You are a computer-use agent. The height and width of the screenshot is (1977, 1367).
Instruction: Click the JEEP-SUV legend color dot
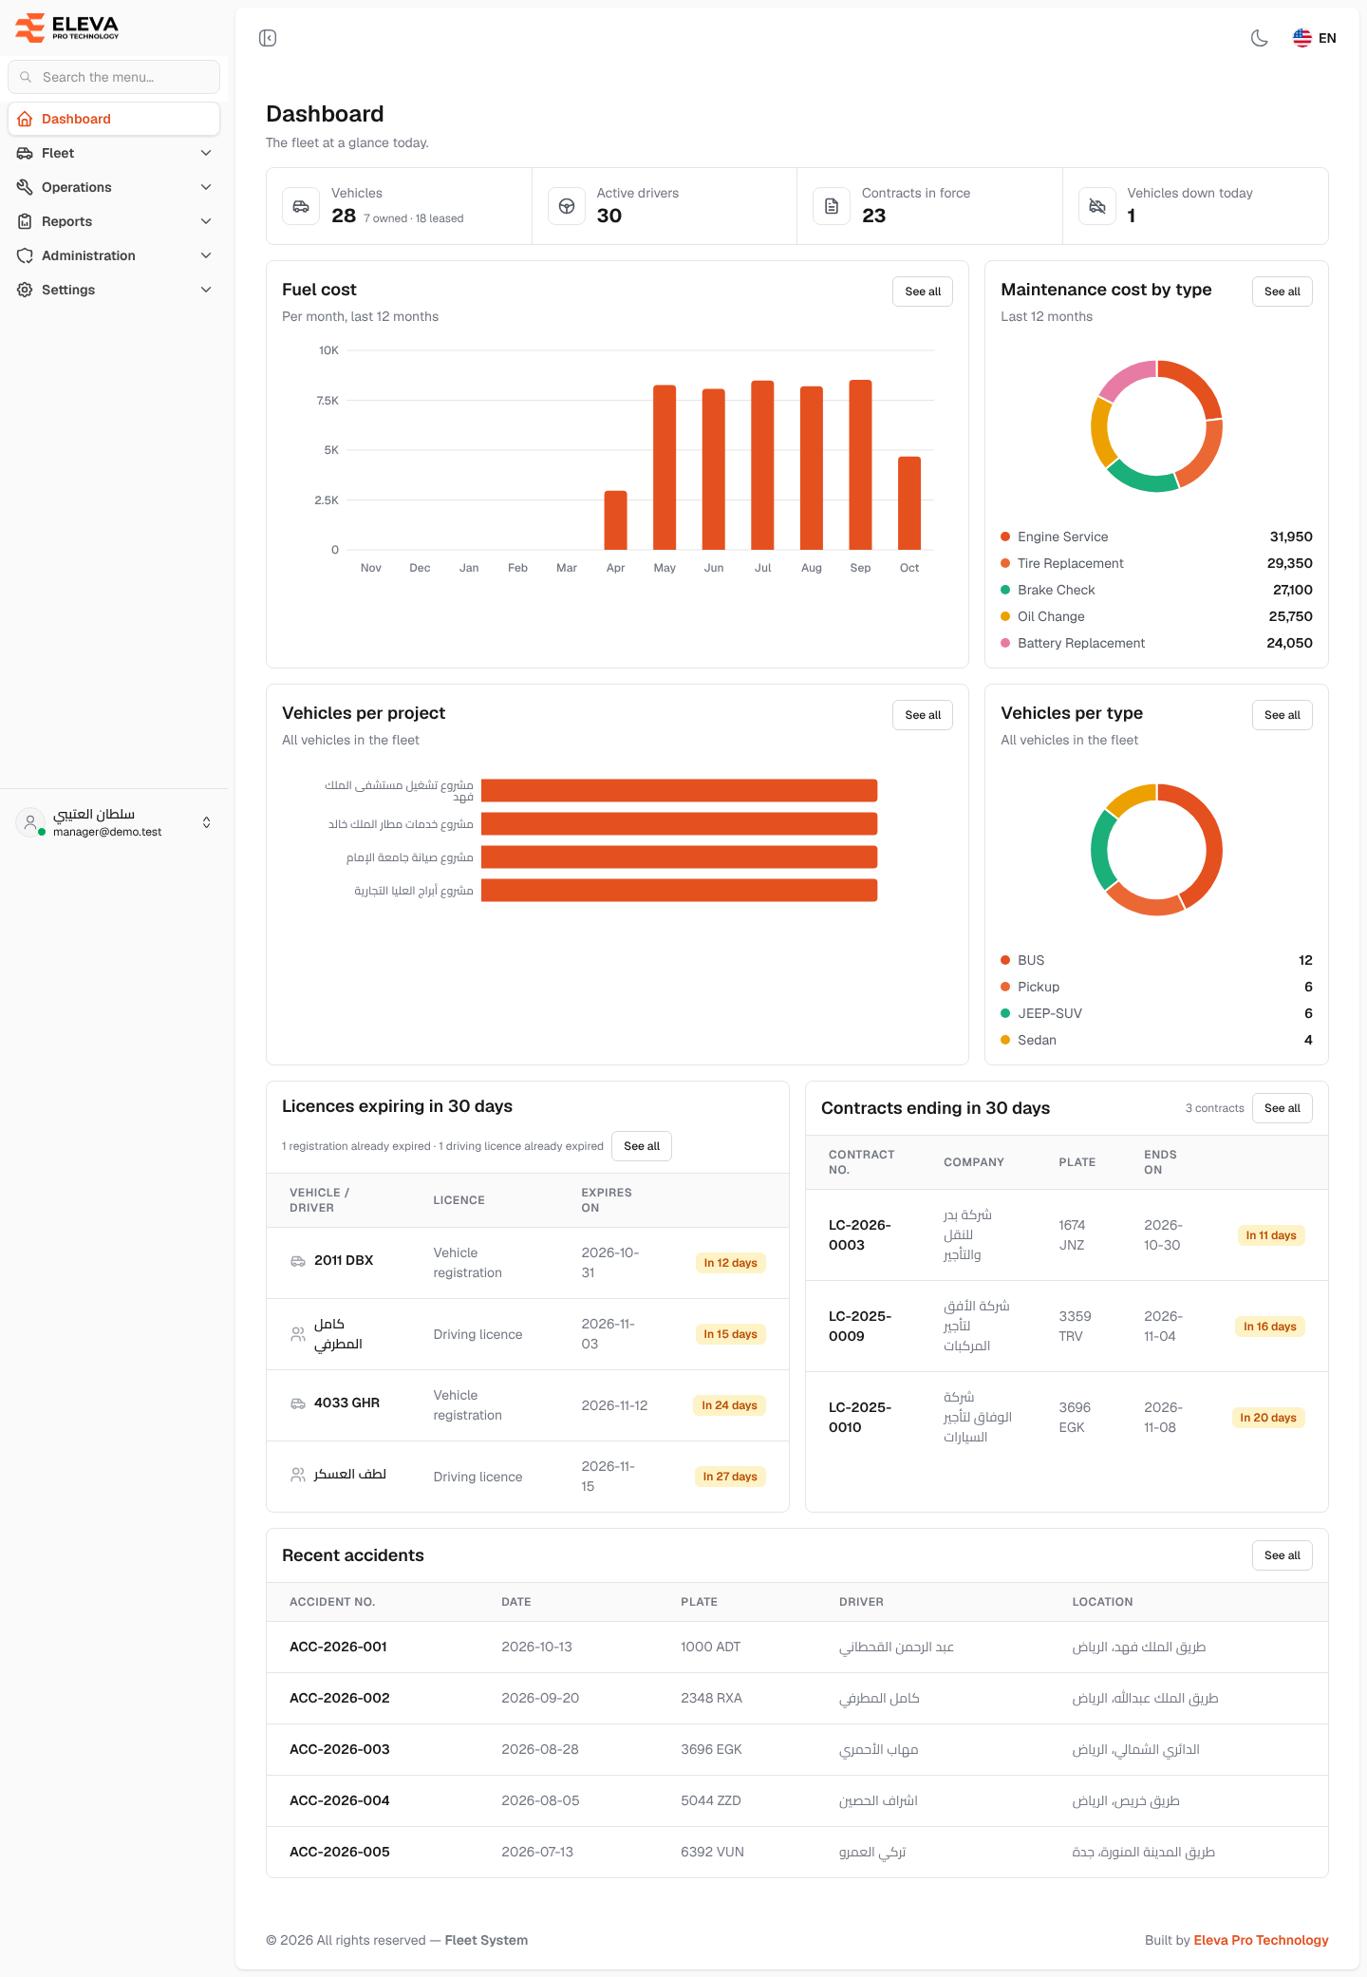1005,1013
